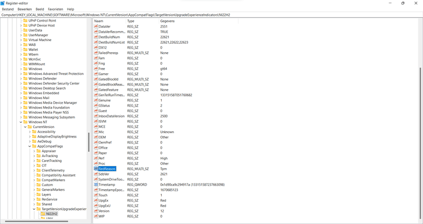Collapse the TargetVersionUpgradeExperience tree node
423x224 pixels.
[34, 209]
